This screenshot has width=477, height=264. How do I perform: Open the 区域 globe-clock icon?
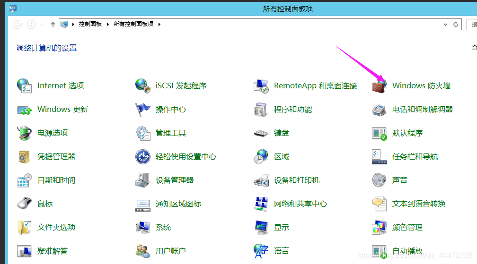click(x=261, y=157)
